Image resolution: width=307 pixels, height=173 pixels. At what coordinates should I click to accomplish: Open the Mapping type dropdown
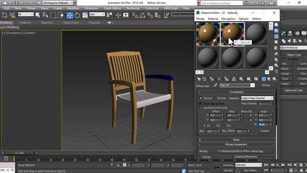[x=257, y=98]
